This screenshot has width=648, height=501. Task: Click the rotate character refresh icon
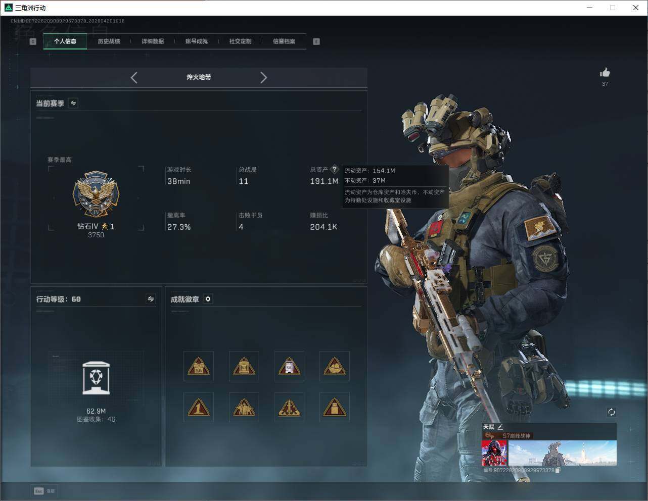coord(611,412)
